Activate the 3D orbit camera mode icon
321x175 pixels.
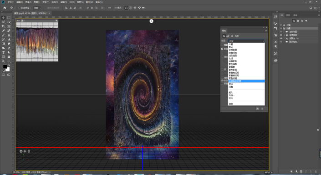(126, 8)
